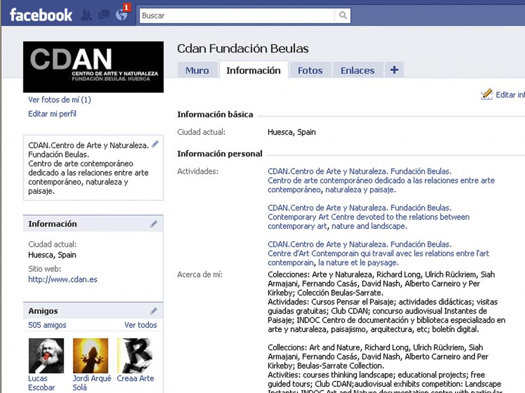Click the Jordi Arqué Solà name link
The width and height of the screenshot is (525, 393).
click(x=92, y=383)
